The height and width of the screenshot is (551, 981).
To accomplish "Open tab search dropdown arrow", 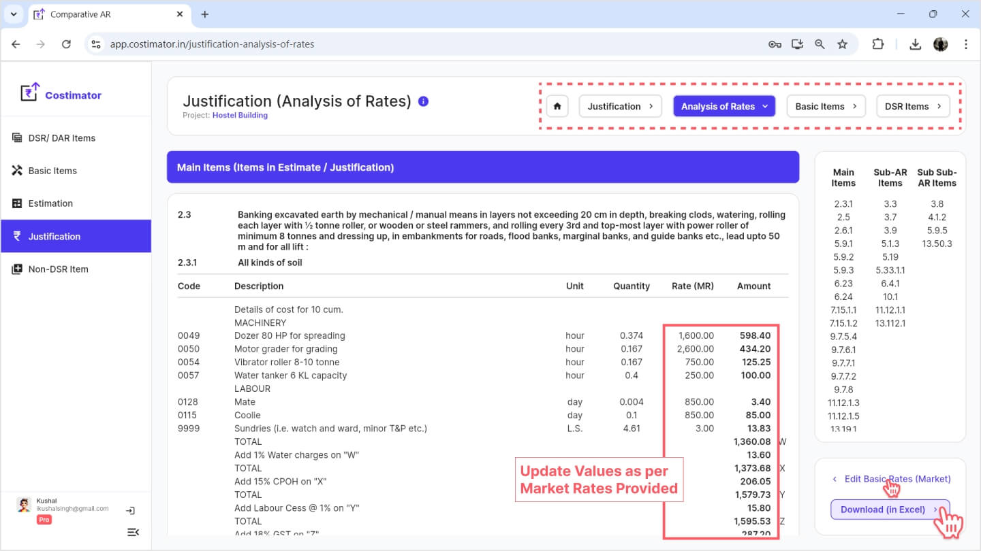I will pyautogui.click(x=13, y=14).
